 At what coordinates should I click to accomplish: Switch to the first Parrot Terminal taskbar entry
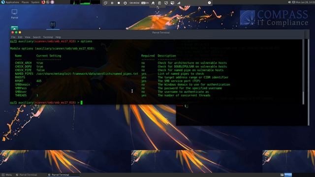coord(26,175)
